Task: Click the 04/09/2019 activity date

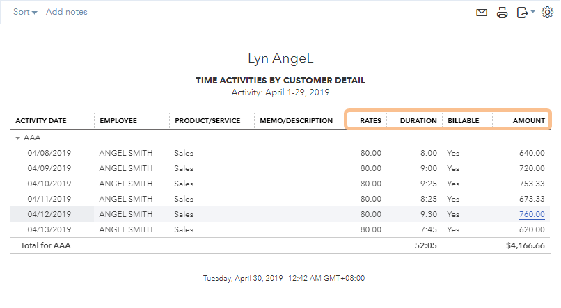Action: coord(49,168)
